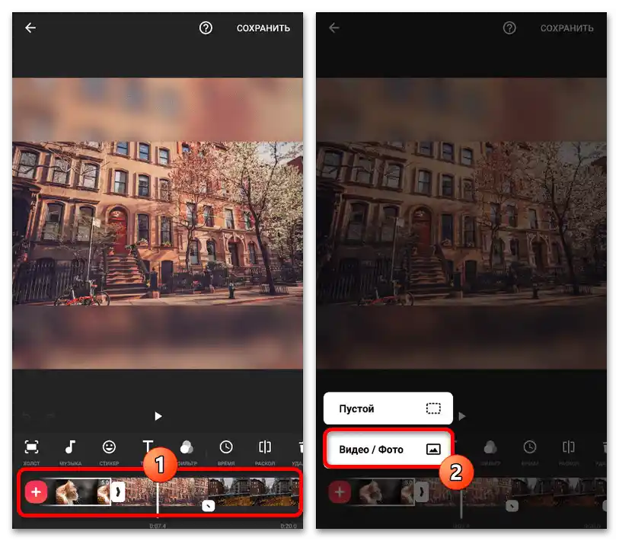The width and height of the screenshot is (619, 541).
Task: Tap the dimmed split tool icon
Action: [569, 447]
